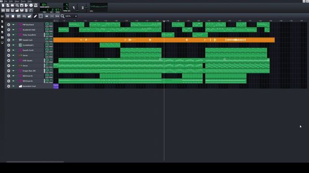Open My Presets sidebar browser
This screenshot has width=309, height=173.
[x=2, y=32]
